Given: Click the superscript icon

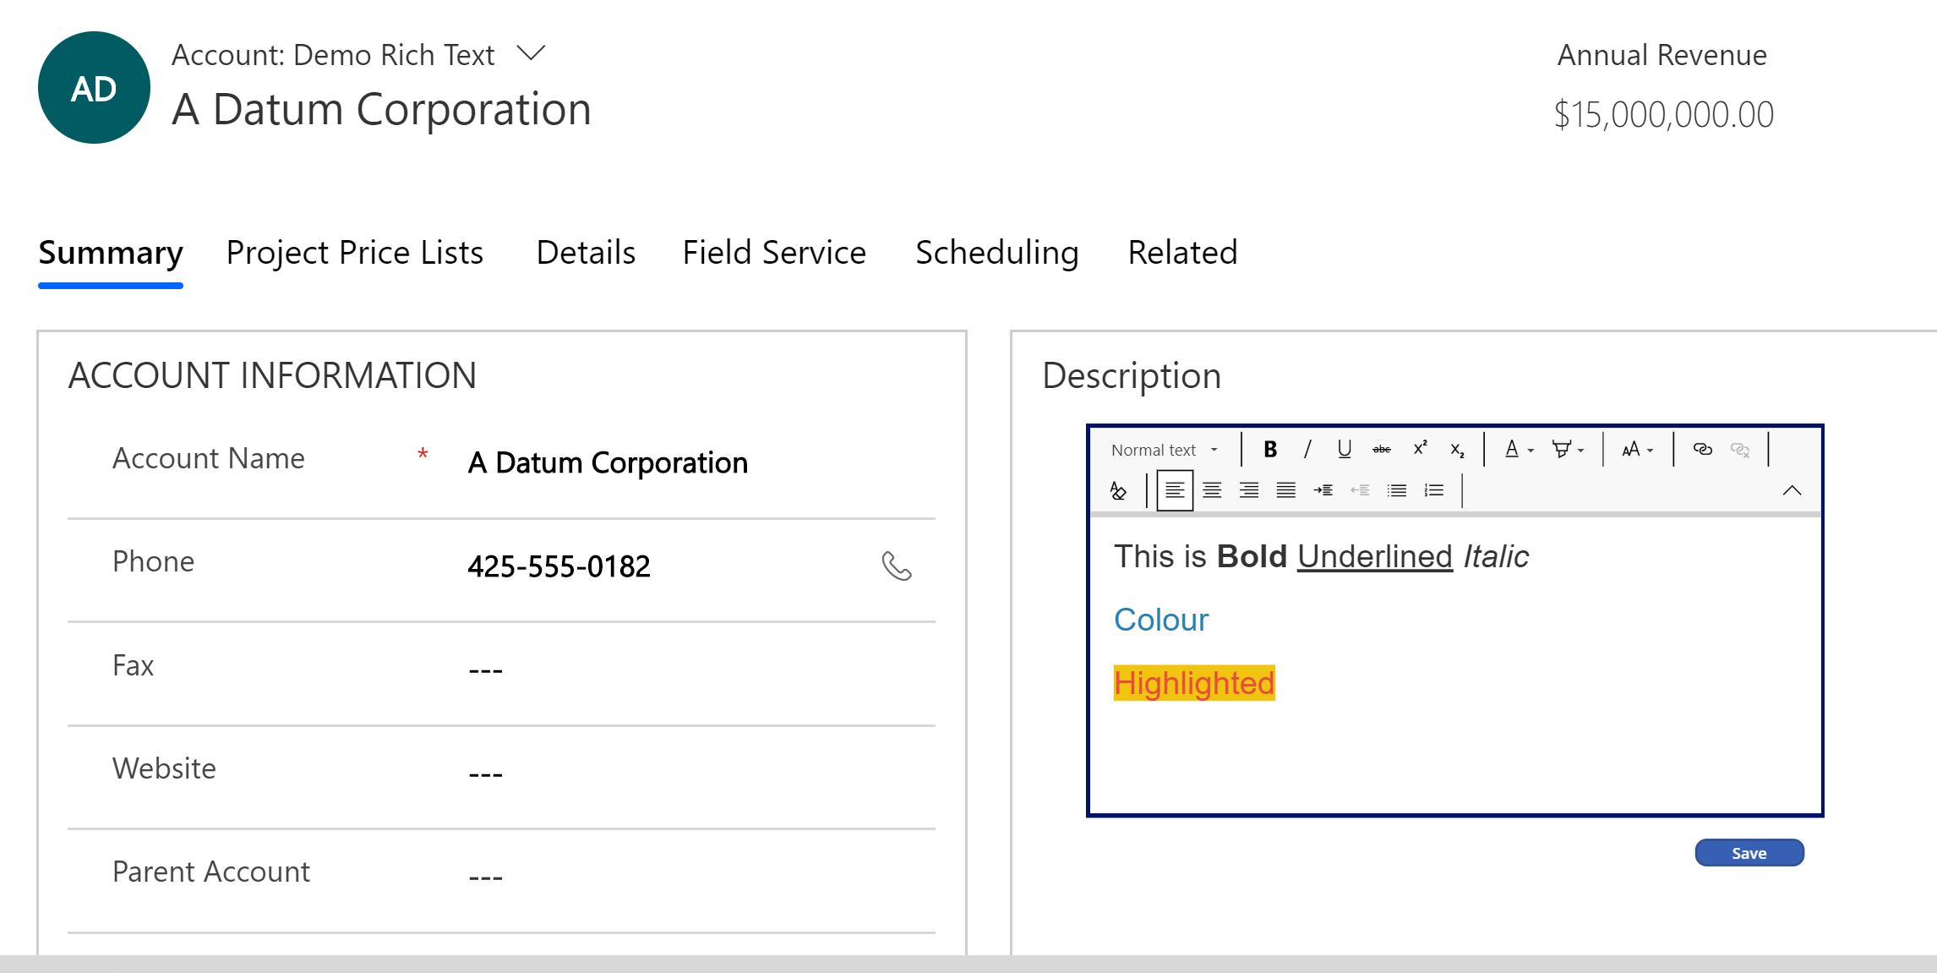Looking at the screenshot, I should [1420, 449].
